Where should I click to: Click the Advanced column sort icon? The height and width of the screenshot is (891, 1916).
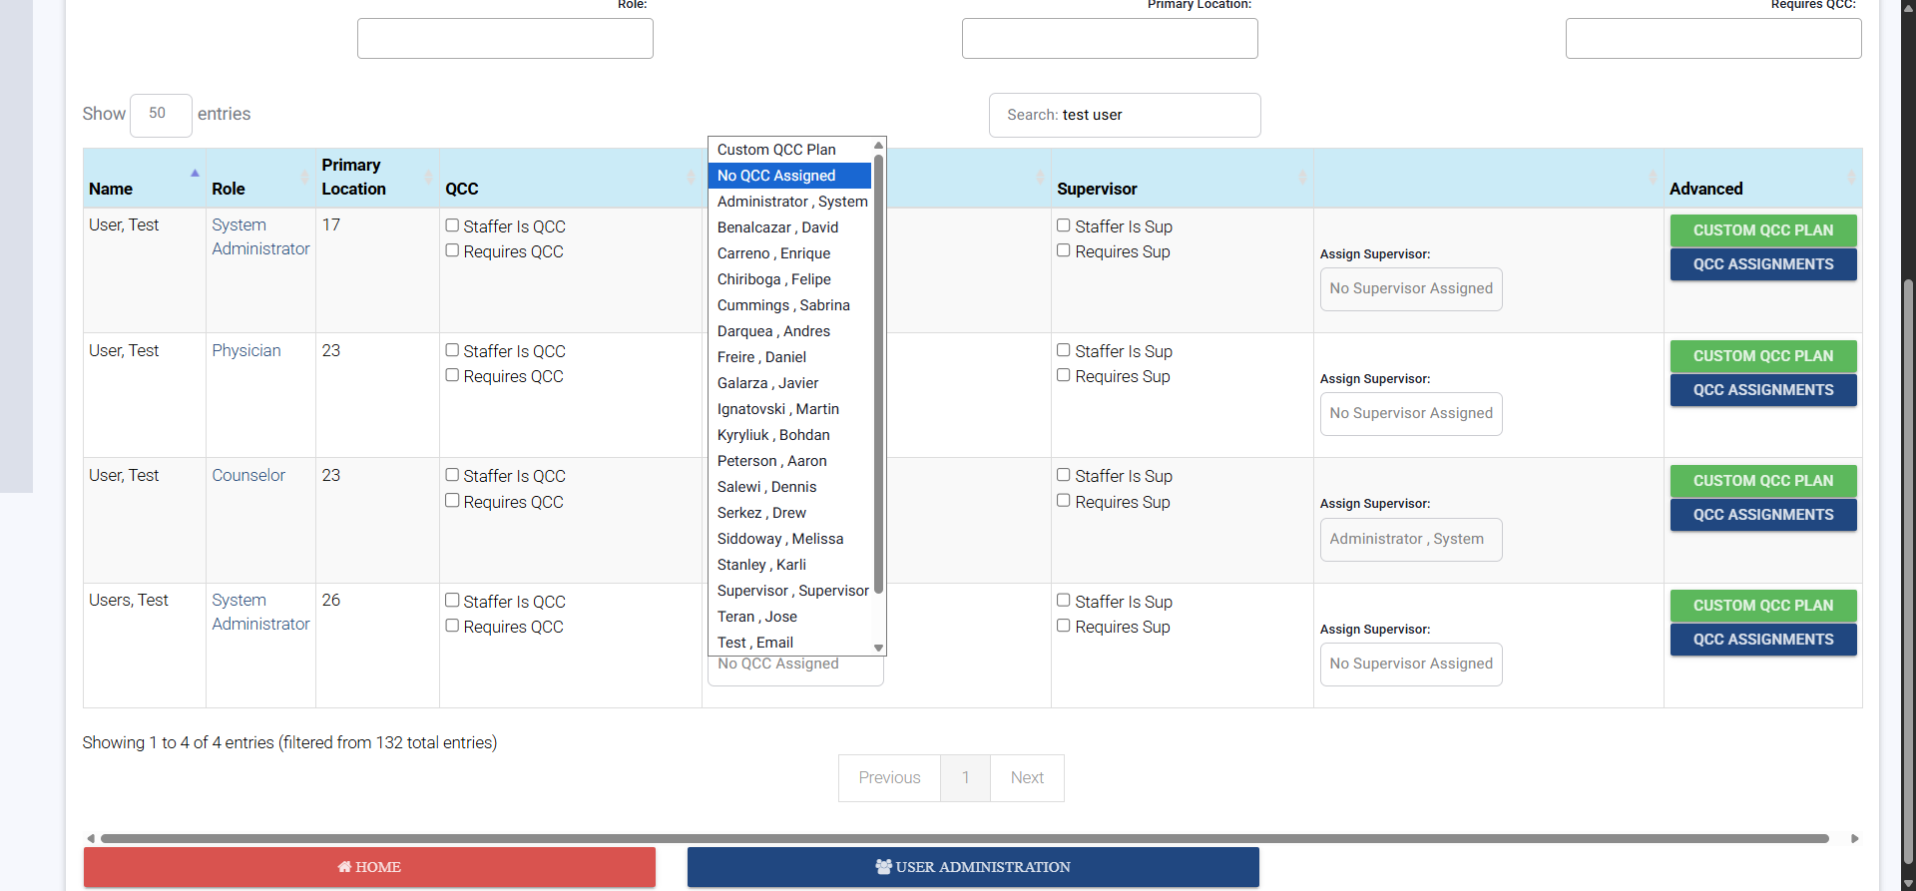1851,177
